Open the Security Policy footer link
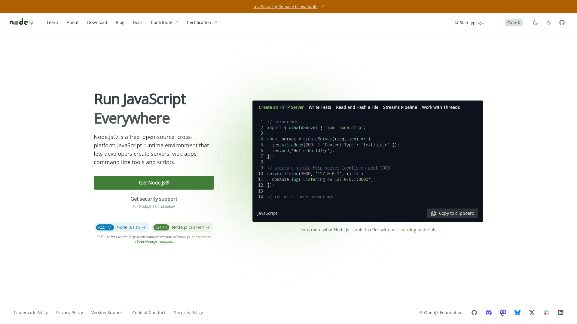Image resolution: width=577 pixels, height=324 pixels. pos(188,313)
